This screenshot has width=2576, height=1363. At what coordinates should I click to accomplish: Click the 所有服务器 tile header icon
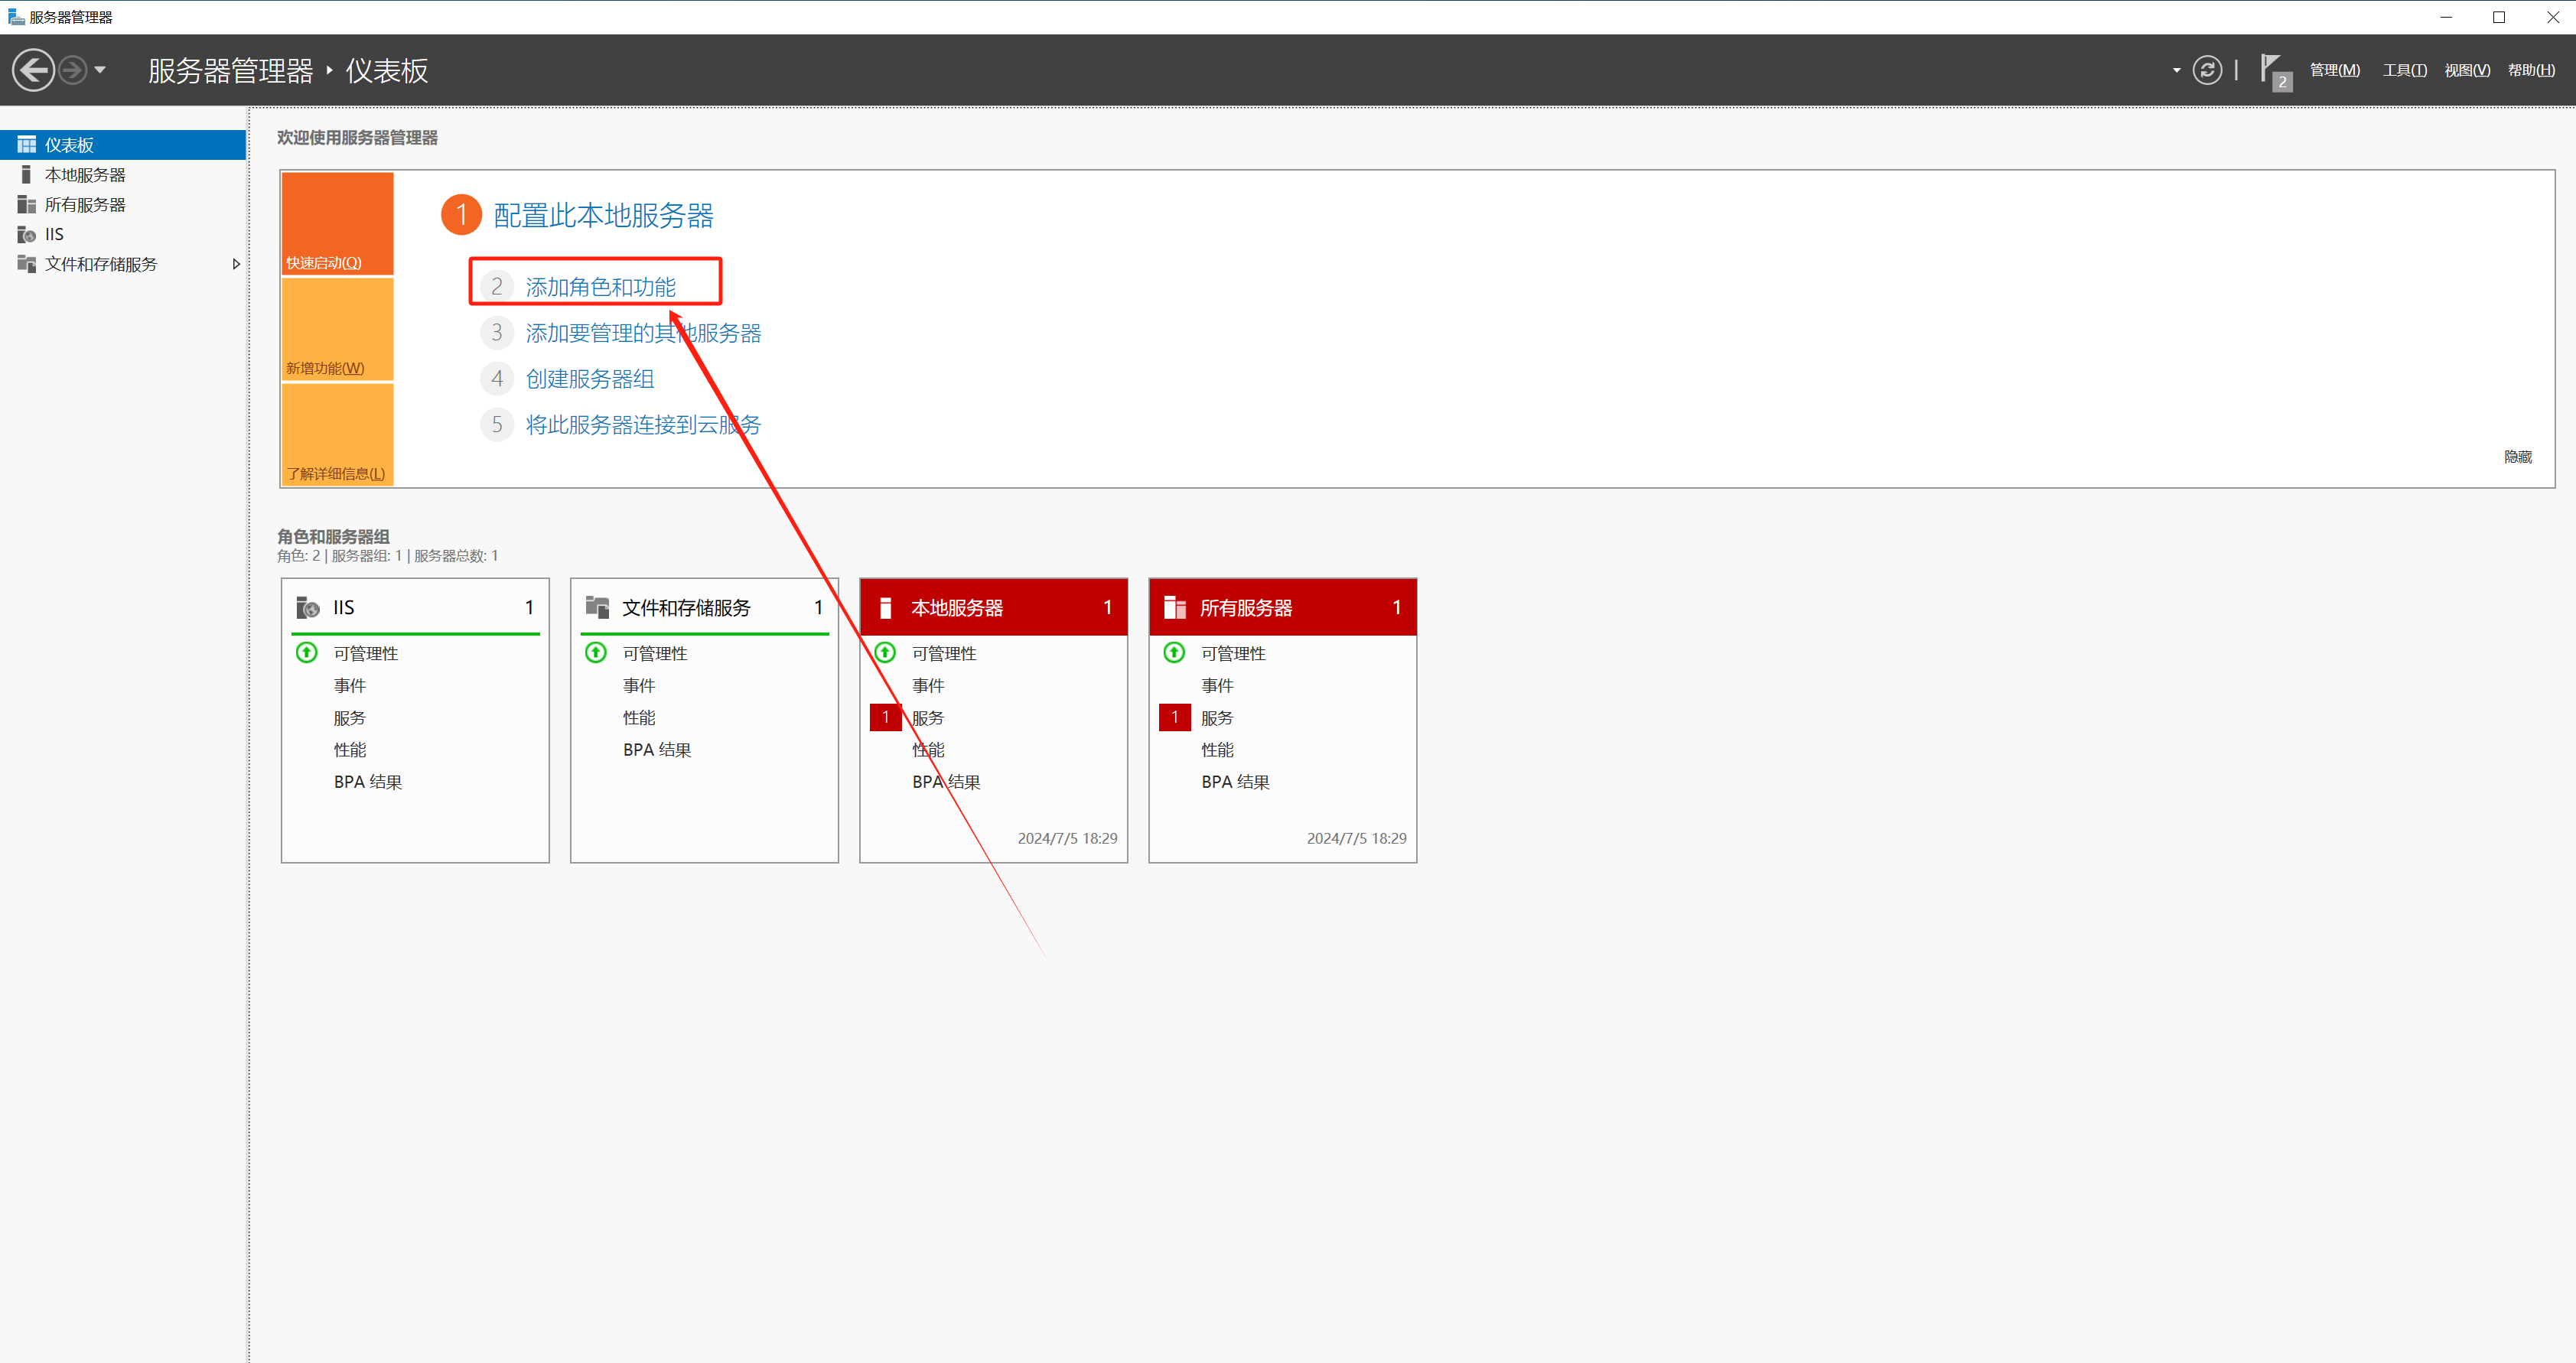[1175, 608]
